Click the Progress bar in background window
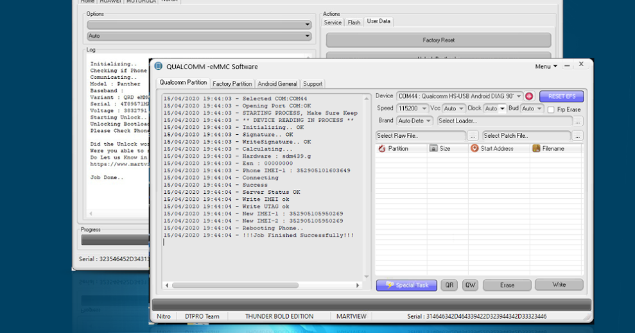Screen dimensions: 635x333 click(x=115, y=240)
